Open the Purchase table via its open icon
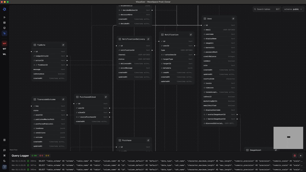 click(148, 140)
